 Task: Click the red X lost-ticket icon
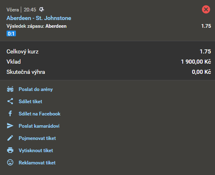[x=206, y=9]
